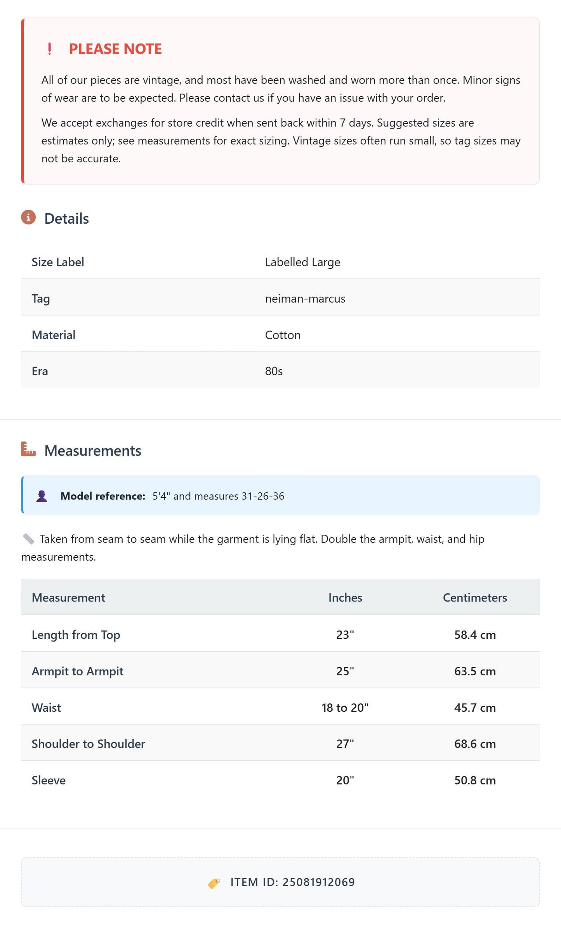Click the Armpit to Armpit row label
Viewport: 561px width, 925px height.
78,671
